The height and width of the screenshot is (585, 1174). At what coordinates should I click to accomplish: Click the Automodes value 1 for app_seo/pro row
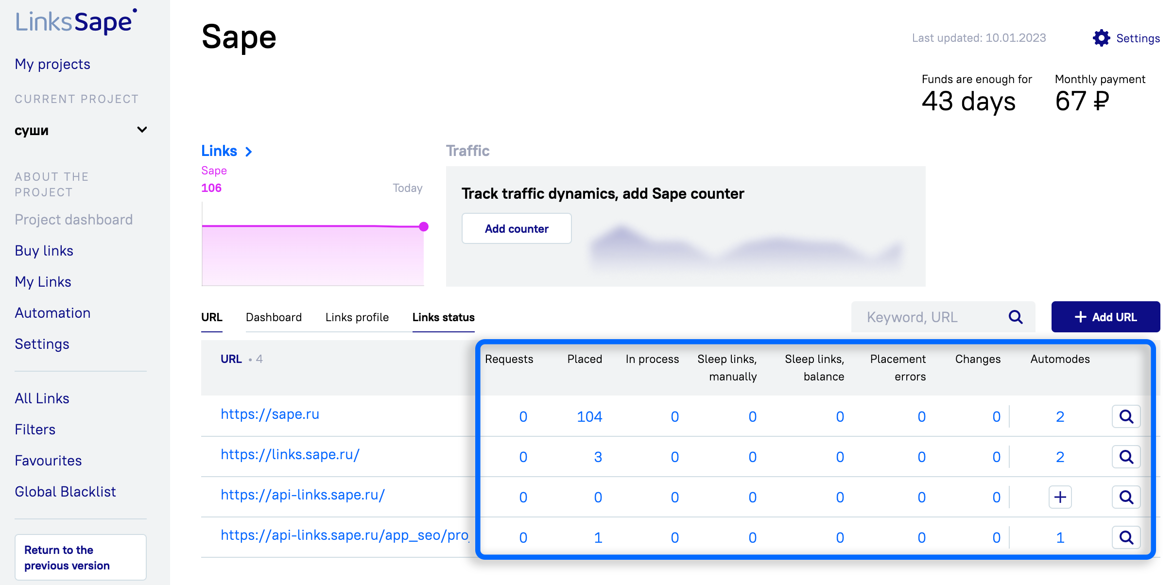coord(1060,537)
